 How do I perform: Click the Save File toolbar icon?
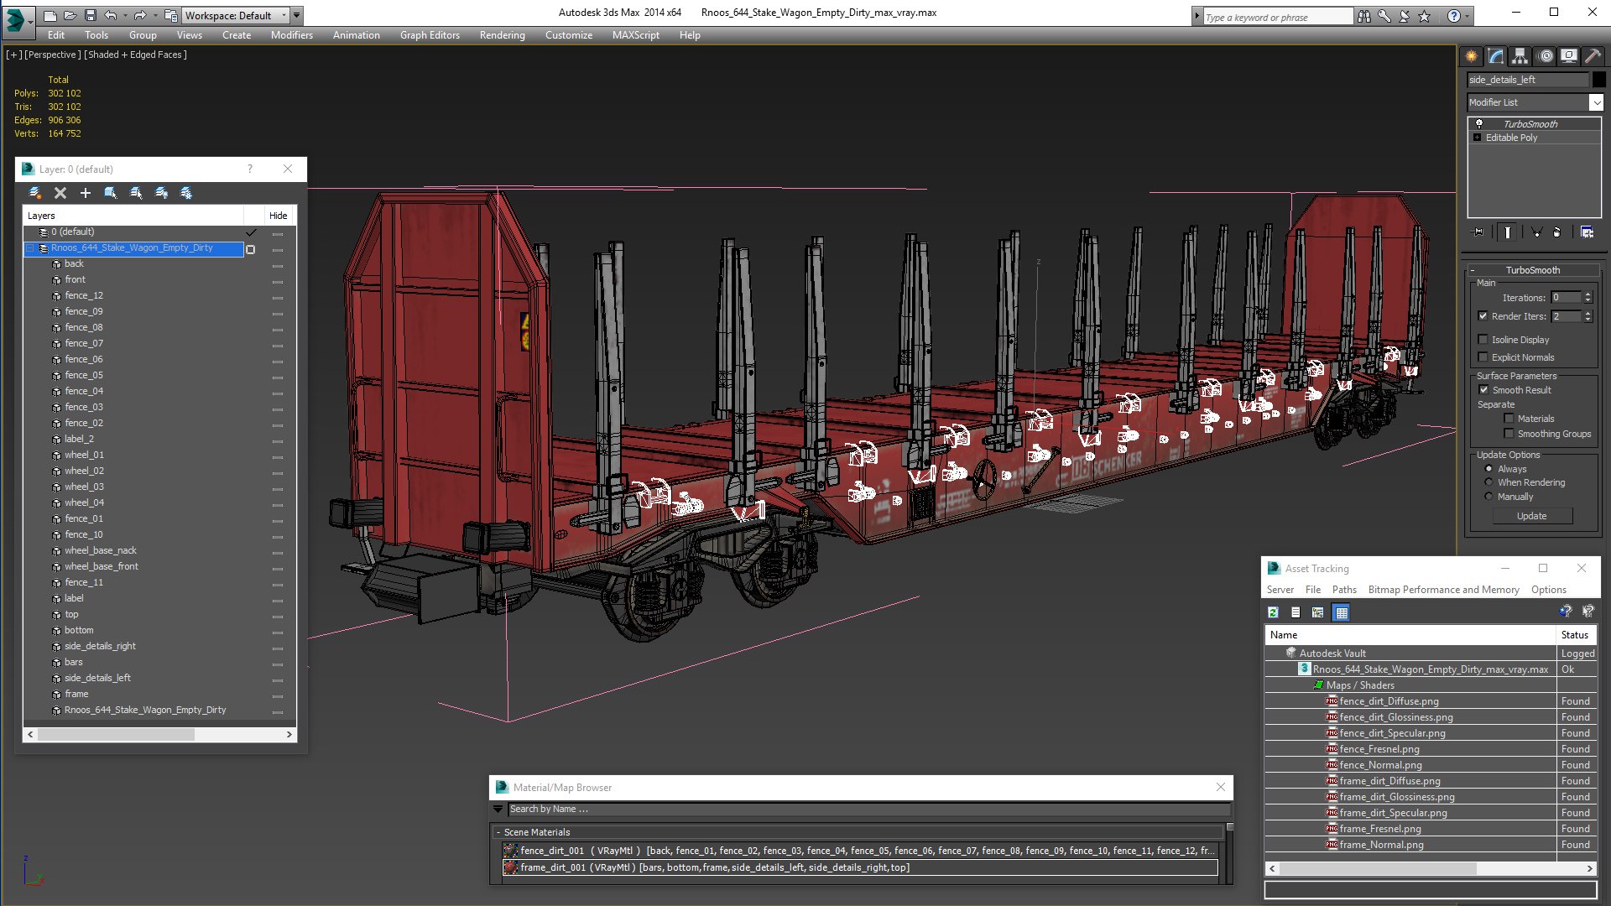tap(91, 15)
